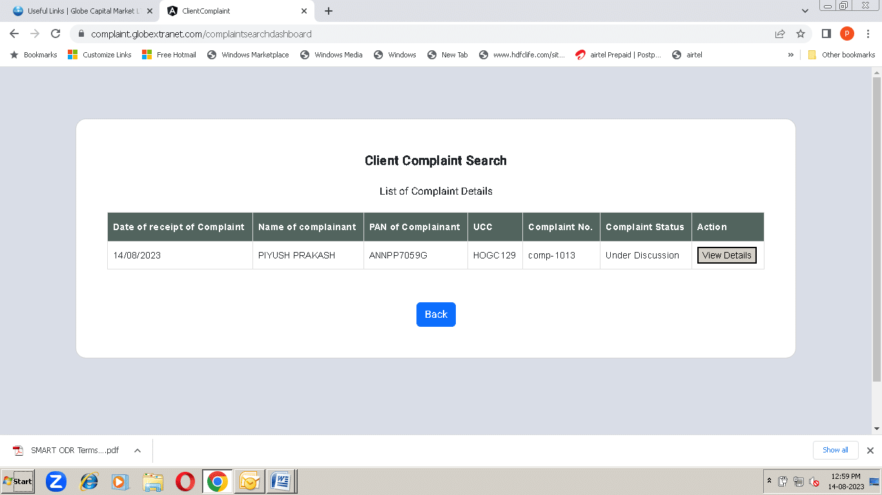Switch to Useful Links Globe Capital tab
This screenshot has height=495, width=882.
[82, 11]
